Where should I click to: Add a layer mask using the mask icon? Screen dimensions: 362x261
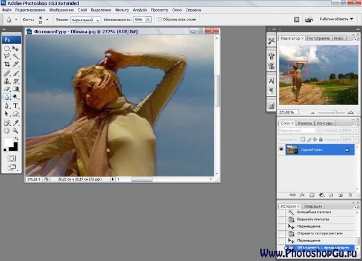tap(312, 195)
